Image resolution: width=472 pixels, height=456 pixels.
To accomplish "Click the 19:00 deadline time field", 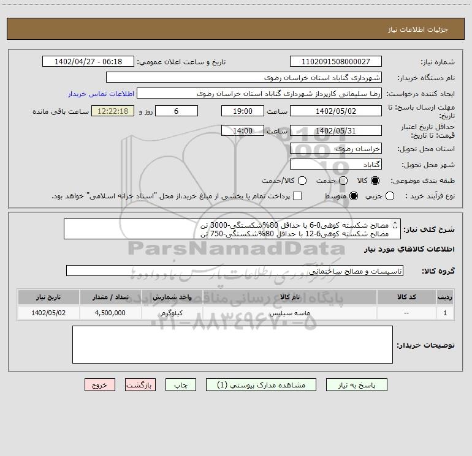I will [x=243, y=111].
